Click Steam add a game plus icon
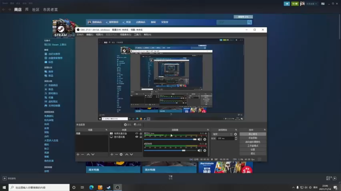341x191 pixels. point(5,178)
